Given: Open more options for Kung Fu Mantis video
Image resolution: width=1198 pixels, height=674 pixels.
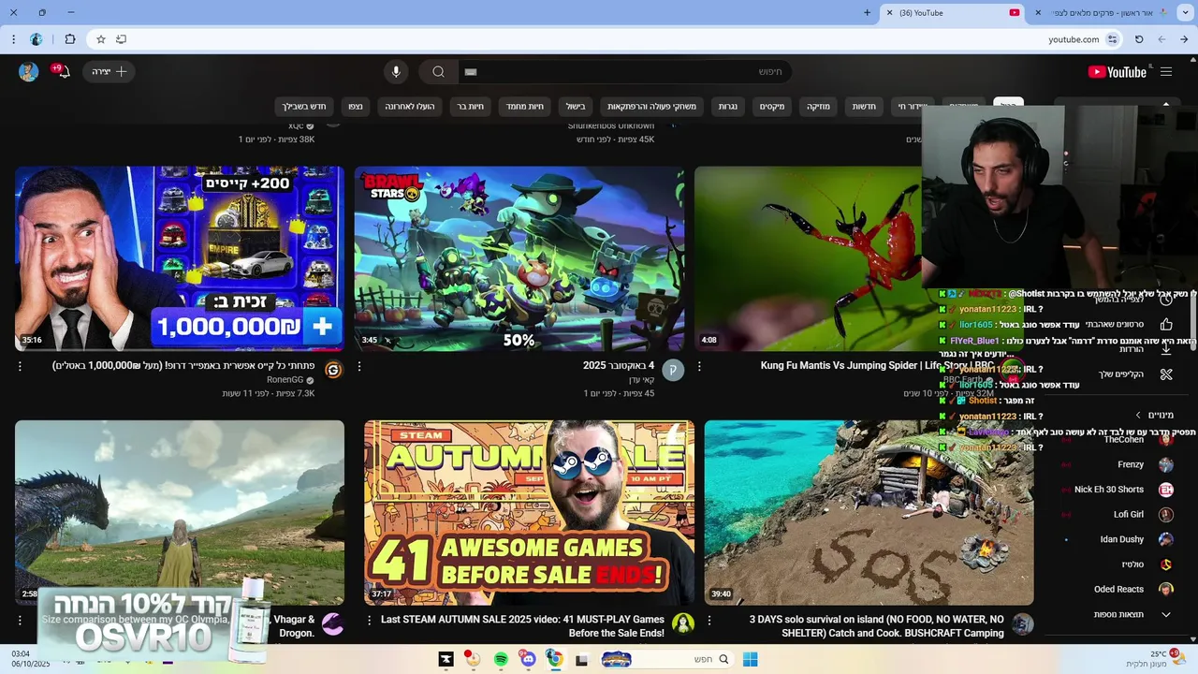Looking at the screenshot, I should tap(699, 367).
